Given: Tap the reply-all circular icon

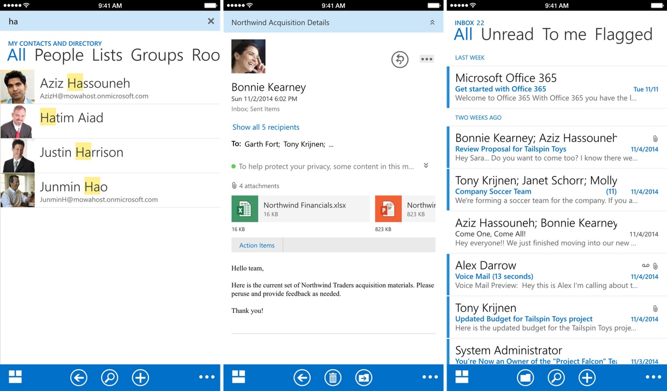Looking at the screenshot, I should point(400,59).
